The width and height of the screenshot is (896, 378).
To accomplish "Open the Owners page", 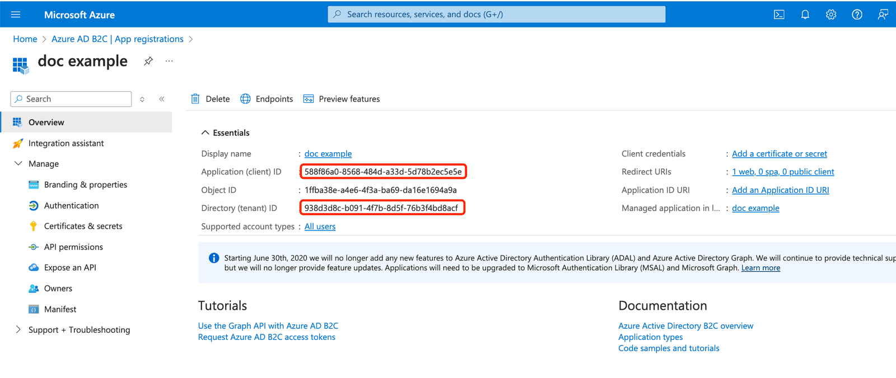I will [58, 289].
